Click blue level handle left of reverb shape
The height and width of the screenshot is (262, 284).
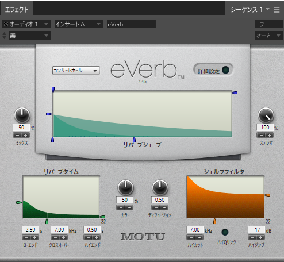(49, 114)
